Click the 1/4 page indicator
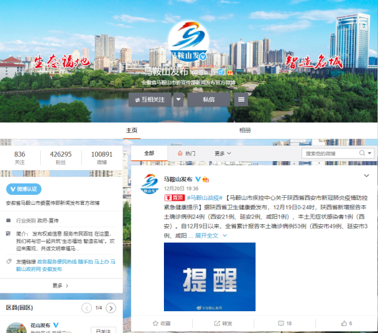 [x=98, y=308]
